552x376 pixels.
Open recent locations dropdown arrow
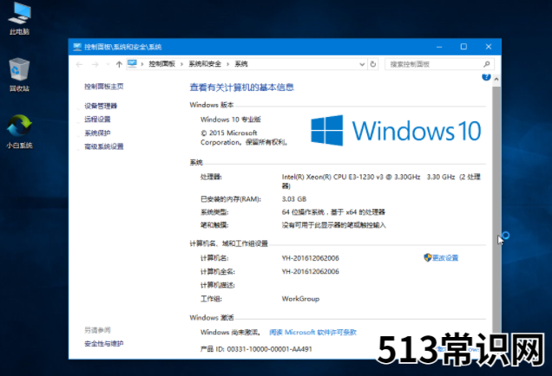tap(108, 64)
